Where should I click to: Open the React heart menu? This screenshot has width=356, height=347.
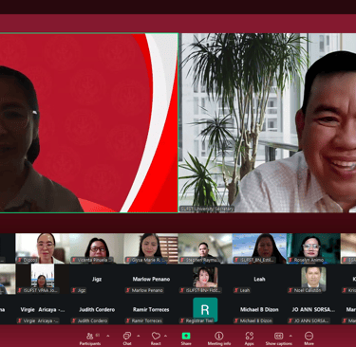pyautogui.click(x=156, y=338)
